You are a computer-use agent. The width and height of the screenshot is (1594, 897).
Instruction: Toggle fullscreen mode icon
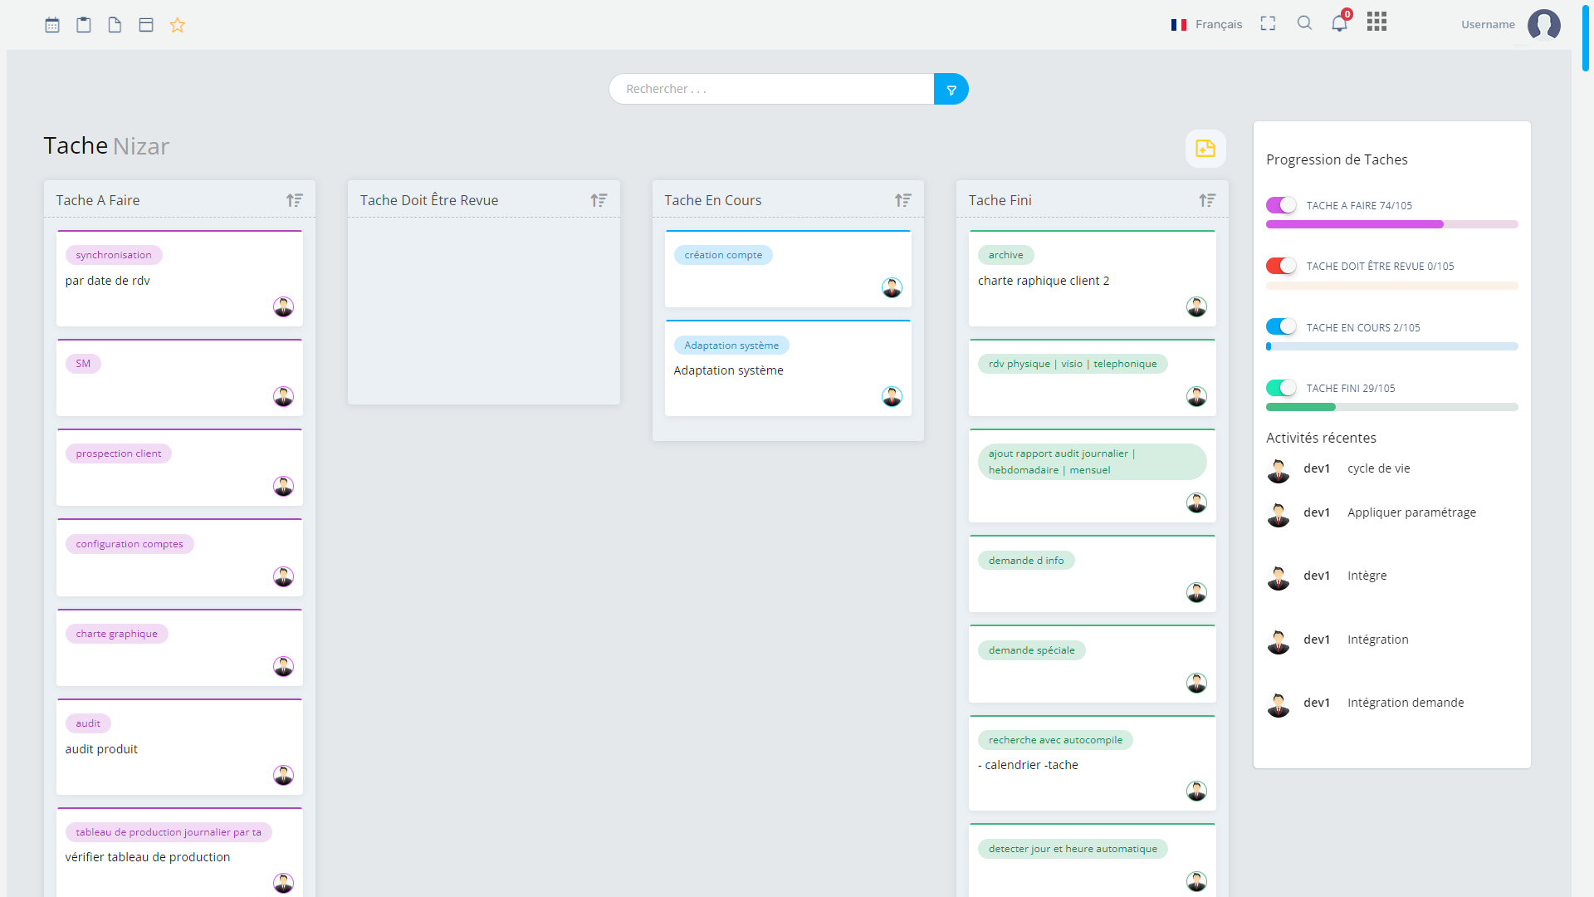click(1268, 24)
